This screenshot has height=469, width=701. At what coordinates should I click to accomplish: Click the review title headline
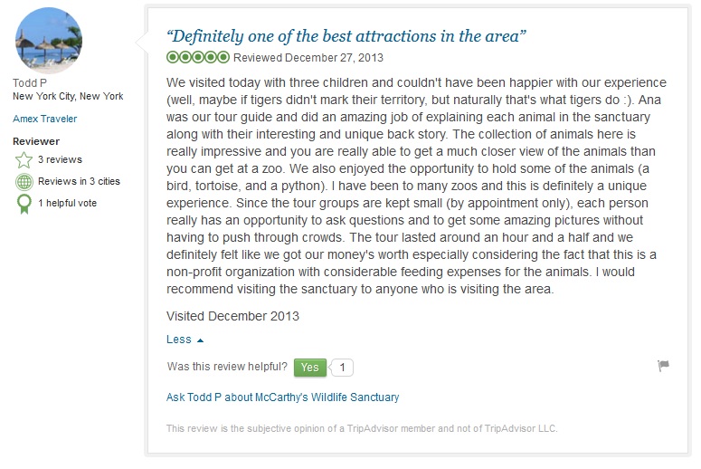346,36
